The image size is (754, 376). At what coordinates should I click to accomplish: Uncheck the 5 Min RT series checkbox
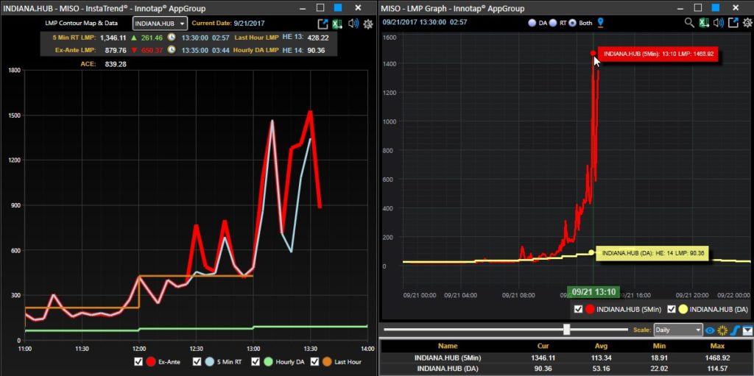(x=197, y=361)
